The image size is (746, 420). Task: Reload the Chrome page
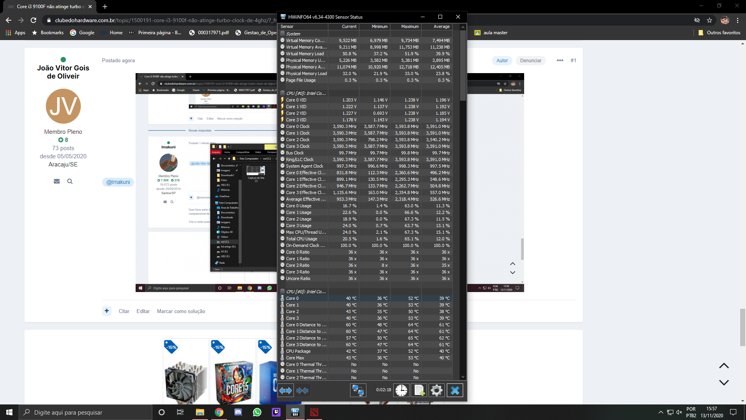tap(33, 20)
